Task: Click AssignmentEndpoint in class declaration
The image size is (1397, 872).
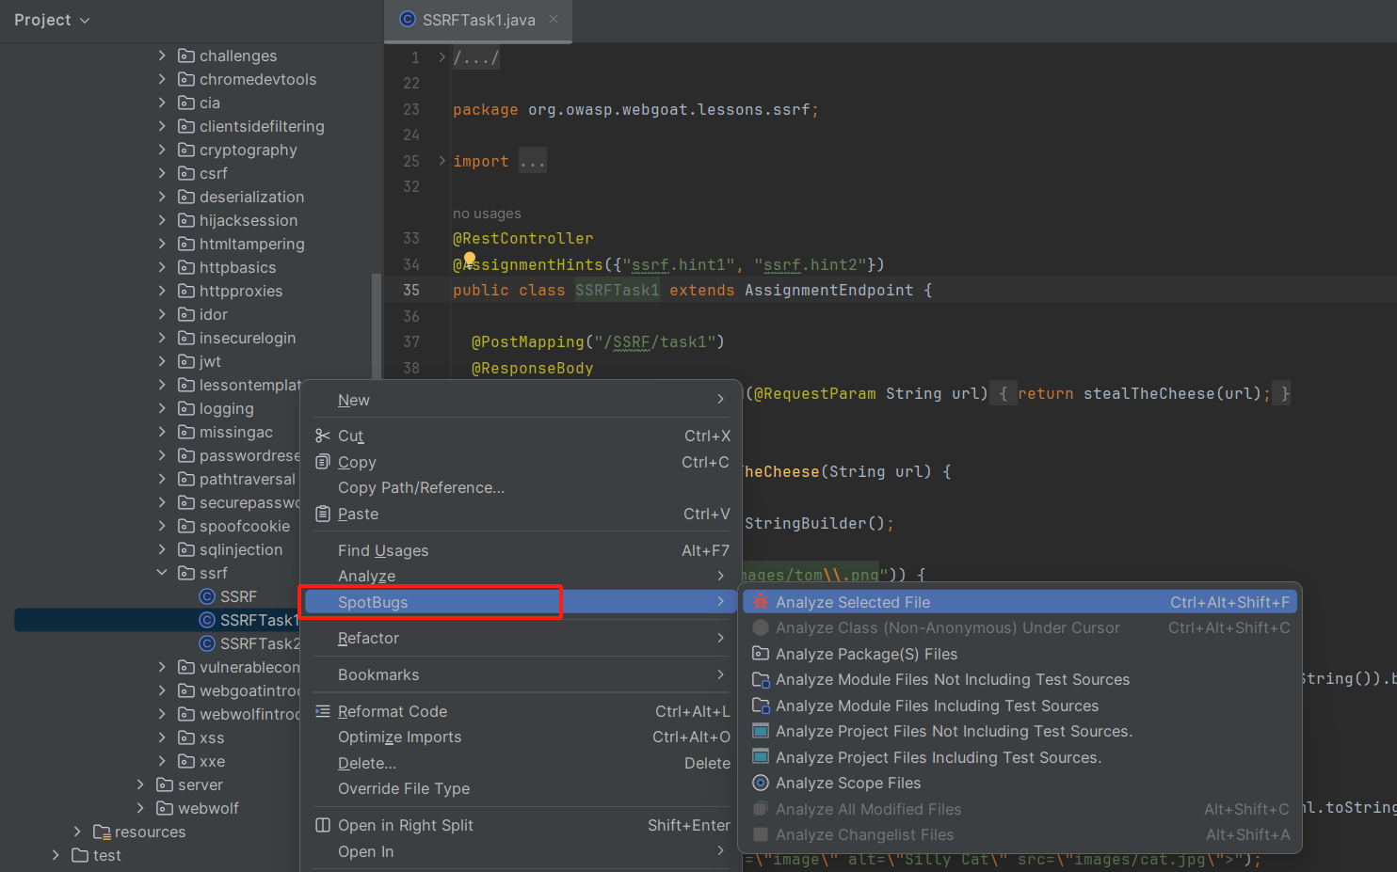Action: click(x=828, y=290)
